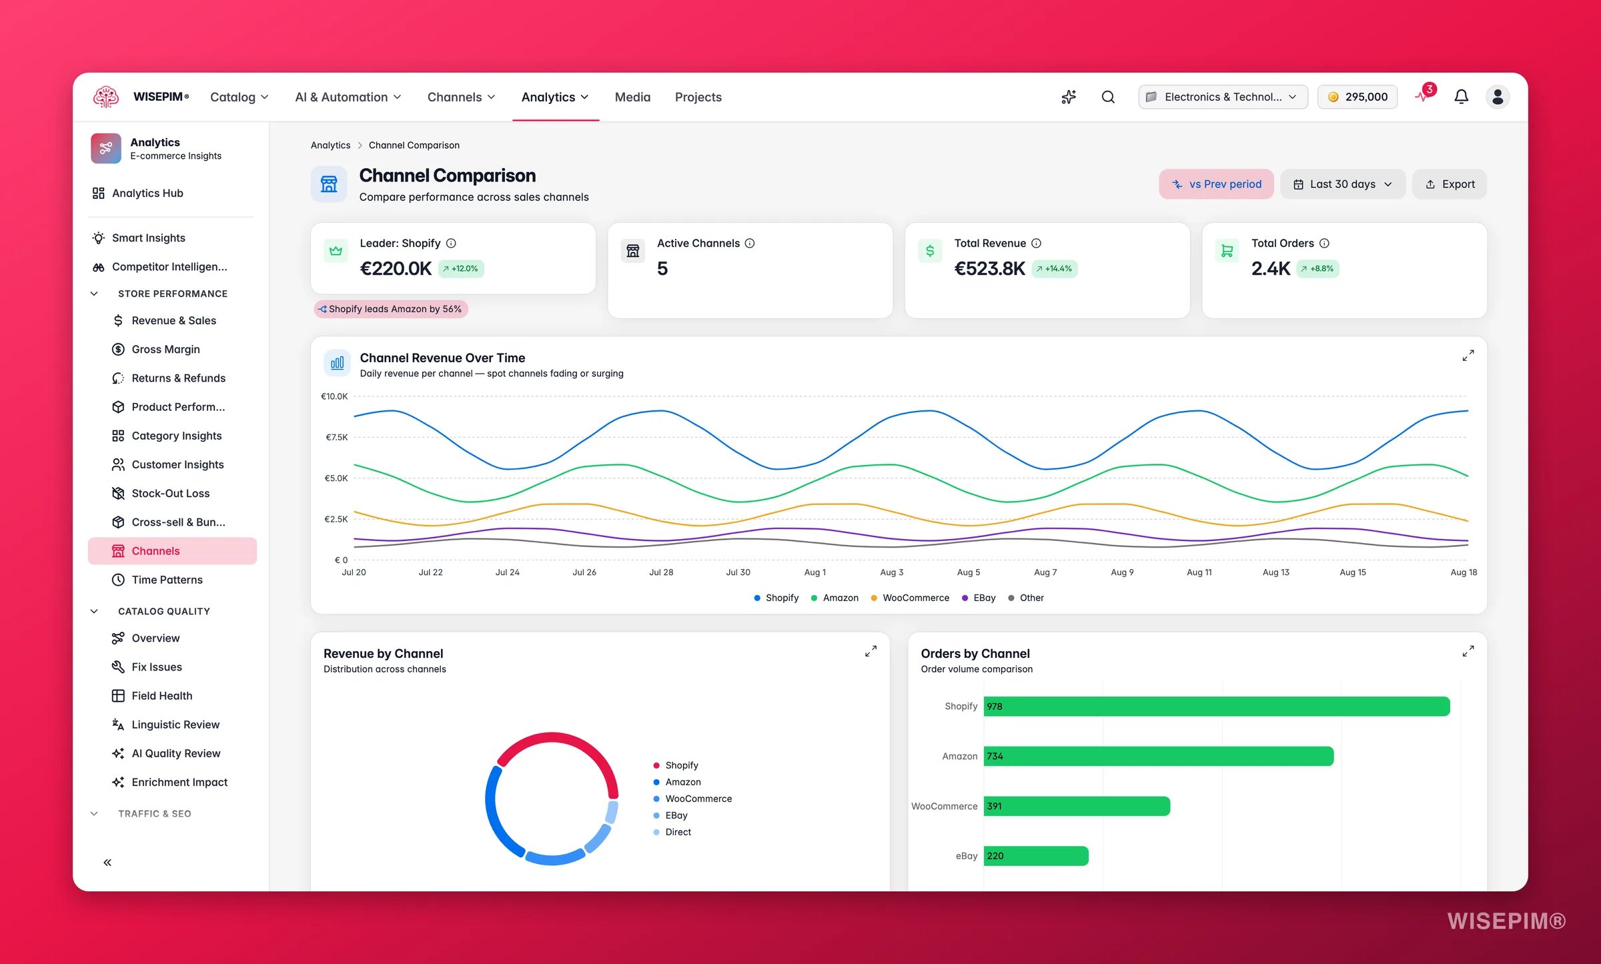This screenshot has height=964, width=1601.
Task: Click the WooCommerce 391 orders bar
Action: [1077, 806]
